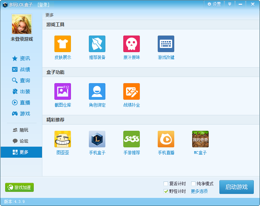This screenshot has height=206, width=260.
Task: Open the 角色绑定 role binding feature
Action: point(97,92)
